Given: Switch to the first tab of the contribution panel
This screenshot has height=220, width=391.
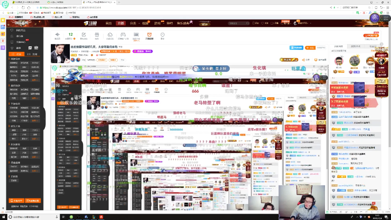Looking at the screenshot, I should point(338,46).
